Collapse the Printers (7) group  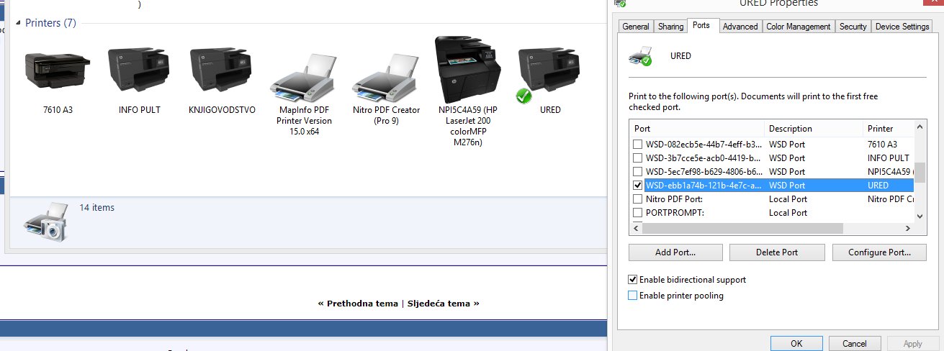[x=19, y=23]
